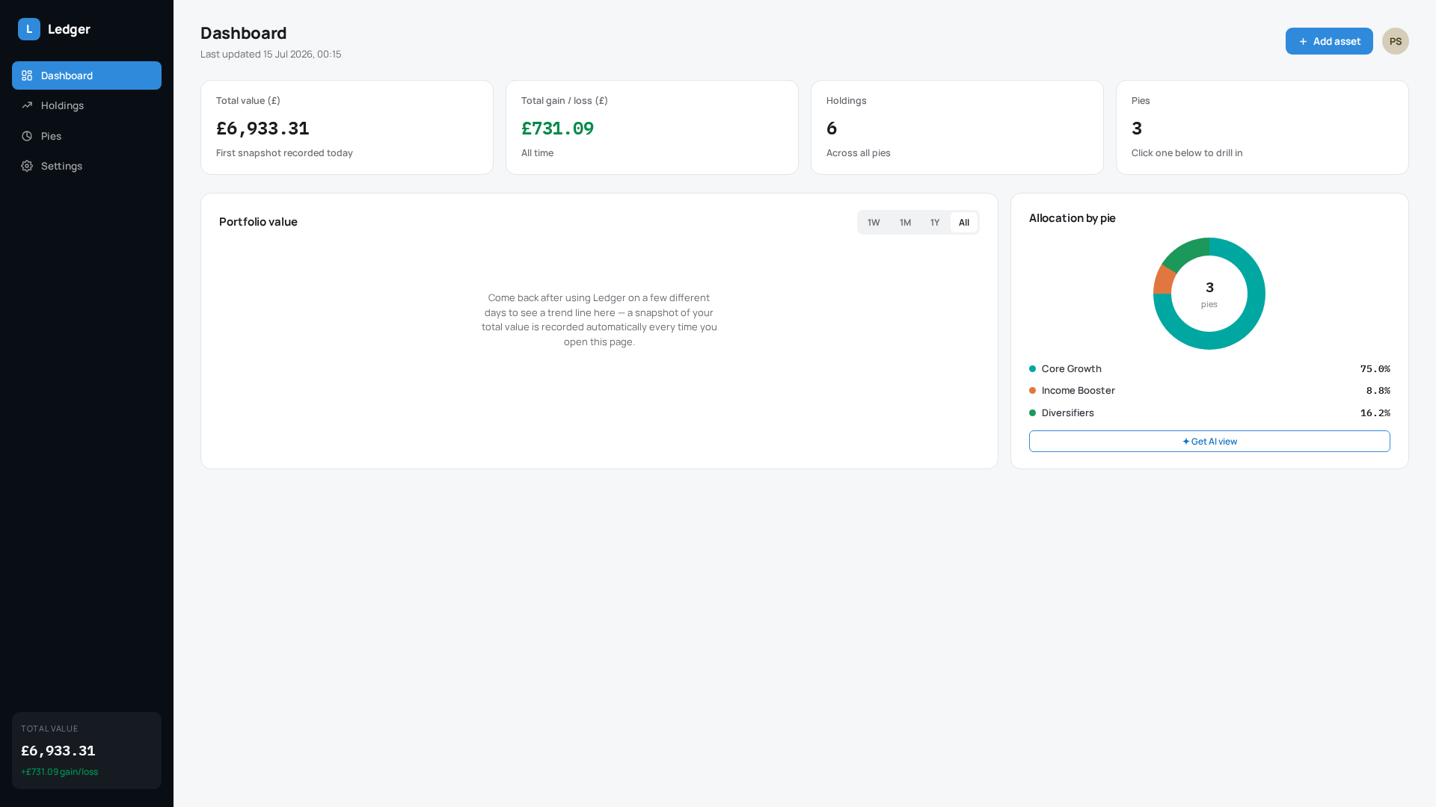
Task: Click the '3 pies' donut center label
Action: [x=1209, y=294]
